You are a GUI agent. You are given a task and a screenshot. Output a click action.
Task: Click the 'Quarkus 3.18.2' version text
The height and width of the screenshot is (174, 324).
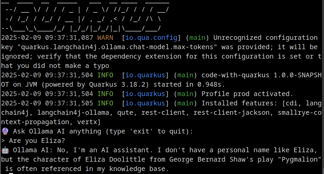pyautogui.click(x=117, y=84)
